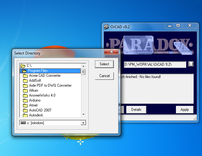Screen dimensions: 202x156
Task: Click the Atmel folder icon
Action: [25, 105]
